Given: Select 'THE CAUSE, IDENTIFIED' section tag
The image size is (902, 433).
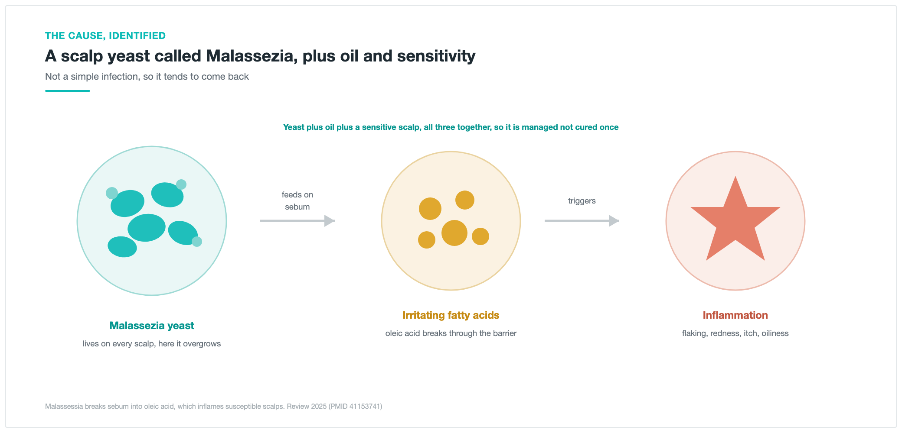Looking at the screenshot, I should (105, 36).
